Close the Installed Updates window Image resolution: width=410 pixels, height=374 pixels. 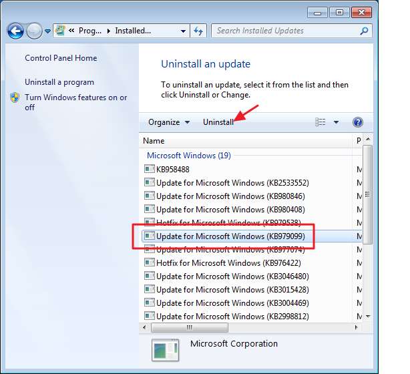coord(361,12)
